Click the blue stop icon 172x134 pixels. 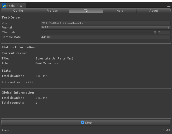tap(82, 123)
